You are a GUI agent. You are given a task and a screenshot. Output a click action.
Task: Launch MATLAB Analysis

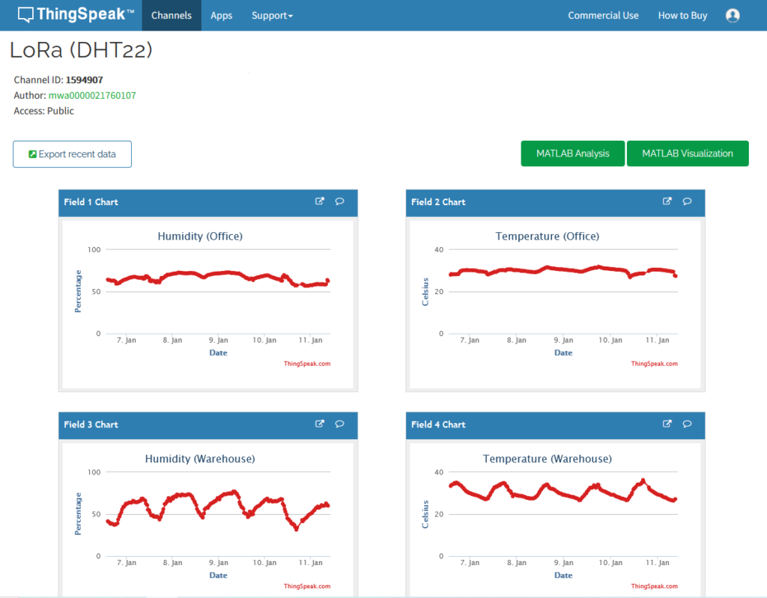pyautogui.click(x=572, y=153)
